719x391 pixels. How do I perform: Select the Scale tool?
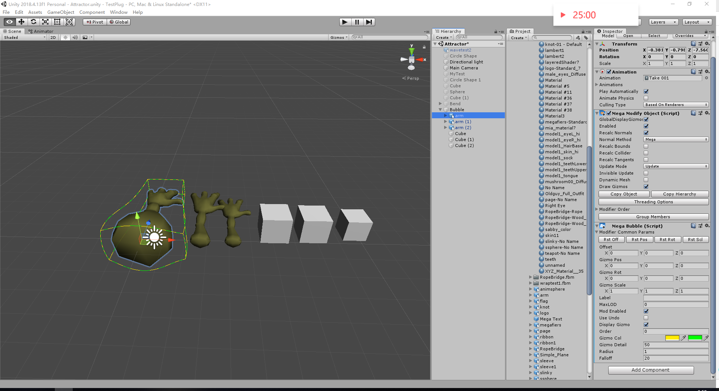click(45, 22)
